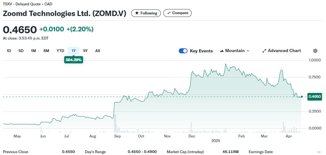The image size is (326, 155).
Task: Click the Market Cap value 46.119M
Action: coord(230,152)
